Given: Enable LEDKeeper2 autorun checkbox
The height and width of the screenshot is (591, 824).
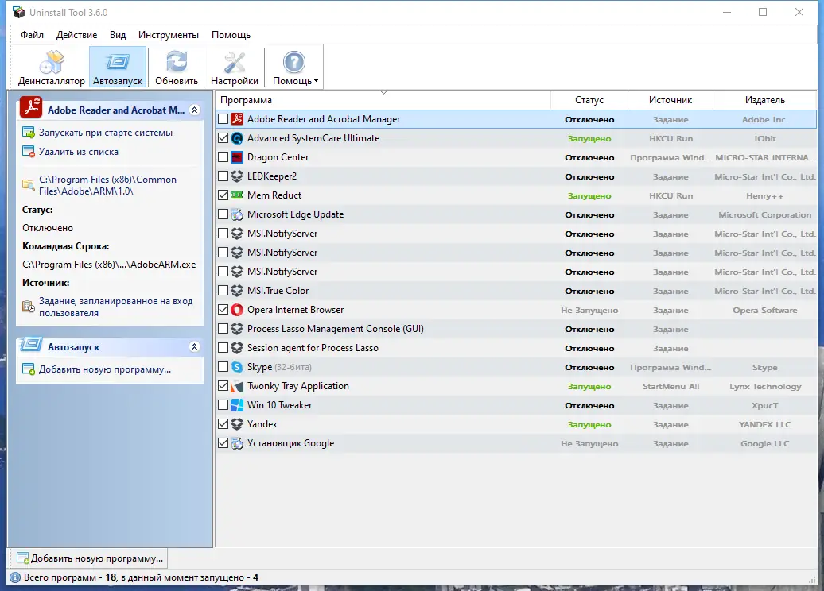Looking at the screenshot, I should coord(223,176).
